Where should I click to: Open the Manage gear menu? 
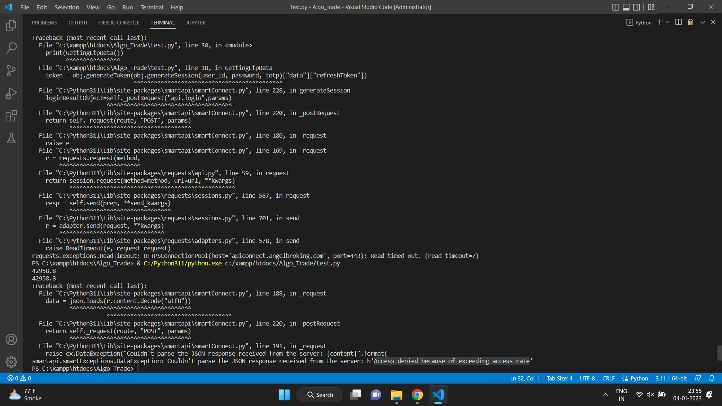coord(11,362)
